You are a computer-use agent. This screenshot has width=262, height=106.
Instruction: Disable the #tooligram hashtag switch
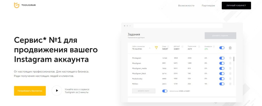coord(222,63)
